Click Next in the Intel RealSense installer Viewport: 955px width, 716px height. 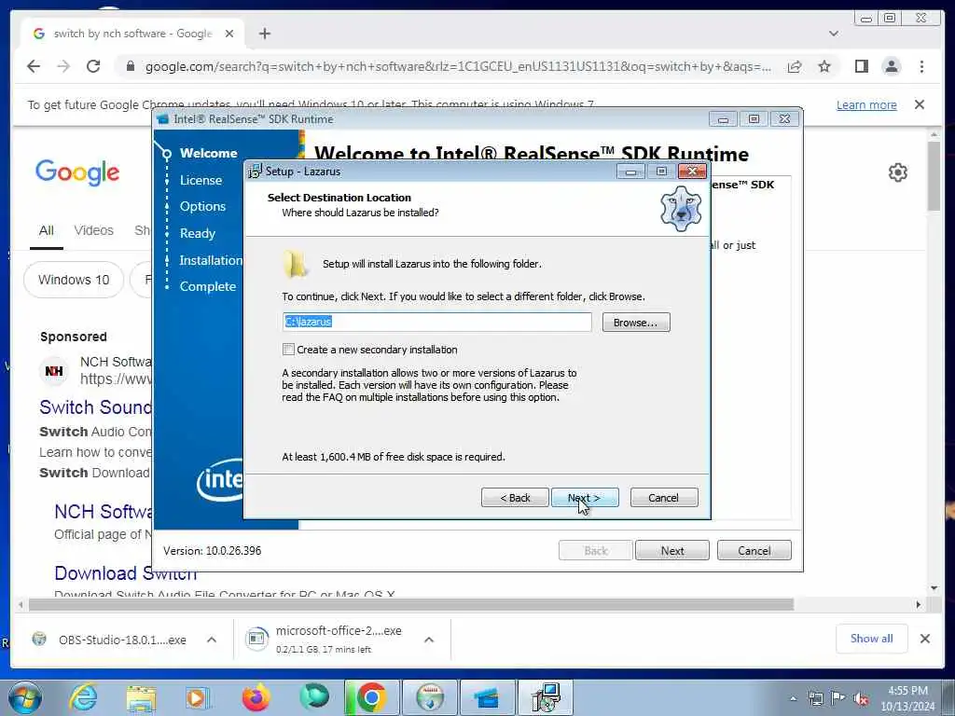click(671, 550)
